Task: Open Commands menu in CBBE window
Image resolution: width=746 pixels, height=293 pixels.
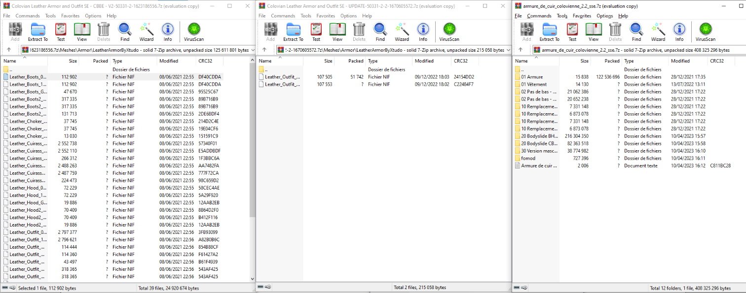Action: tap(27, 16)
